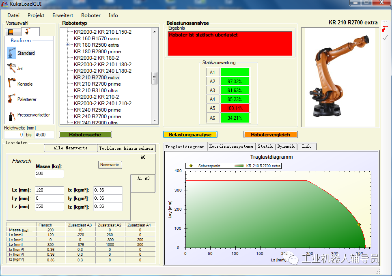392x276 pixels.
Task: Click the Robotervergleich button
Action: (x=271, y=134)
